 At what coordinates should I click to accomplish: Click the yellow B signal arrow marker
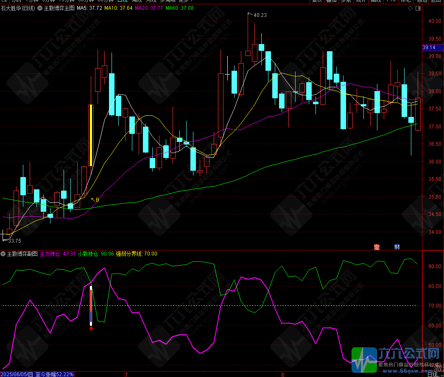click(95, 200)
